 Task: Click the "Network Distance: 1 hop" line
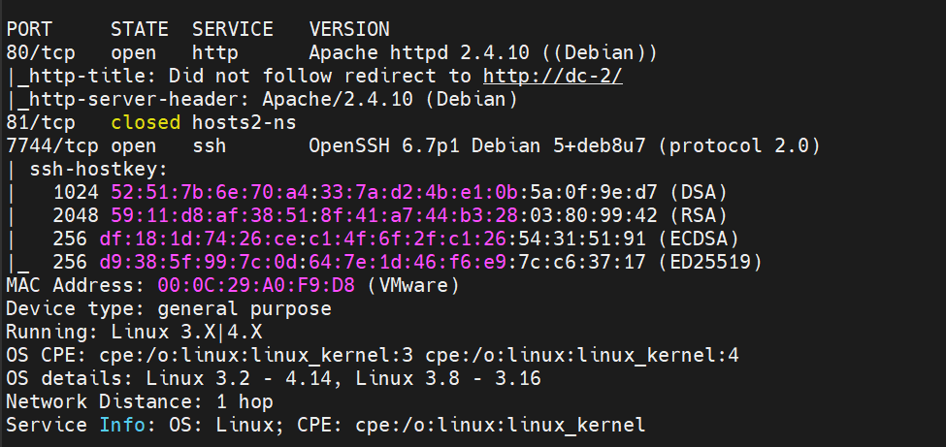(x=140, y=401)
